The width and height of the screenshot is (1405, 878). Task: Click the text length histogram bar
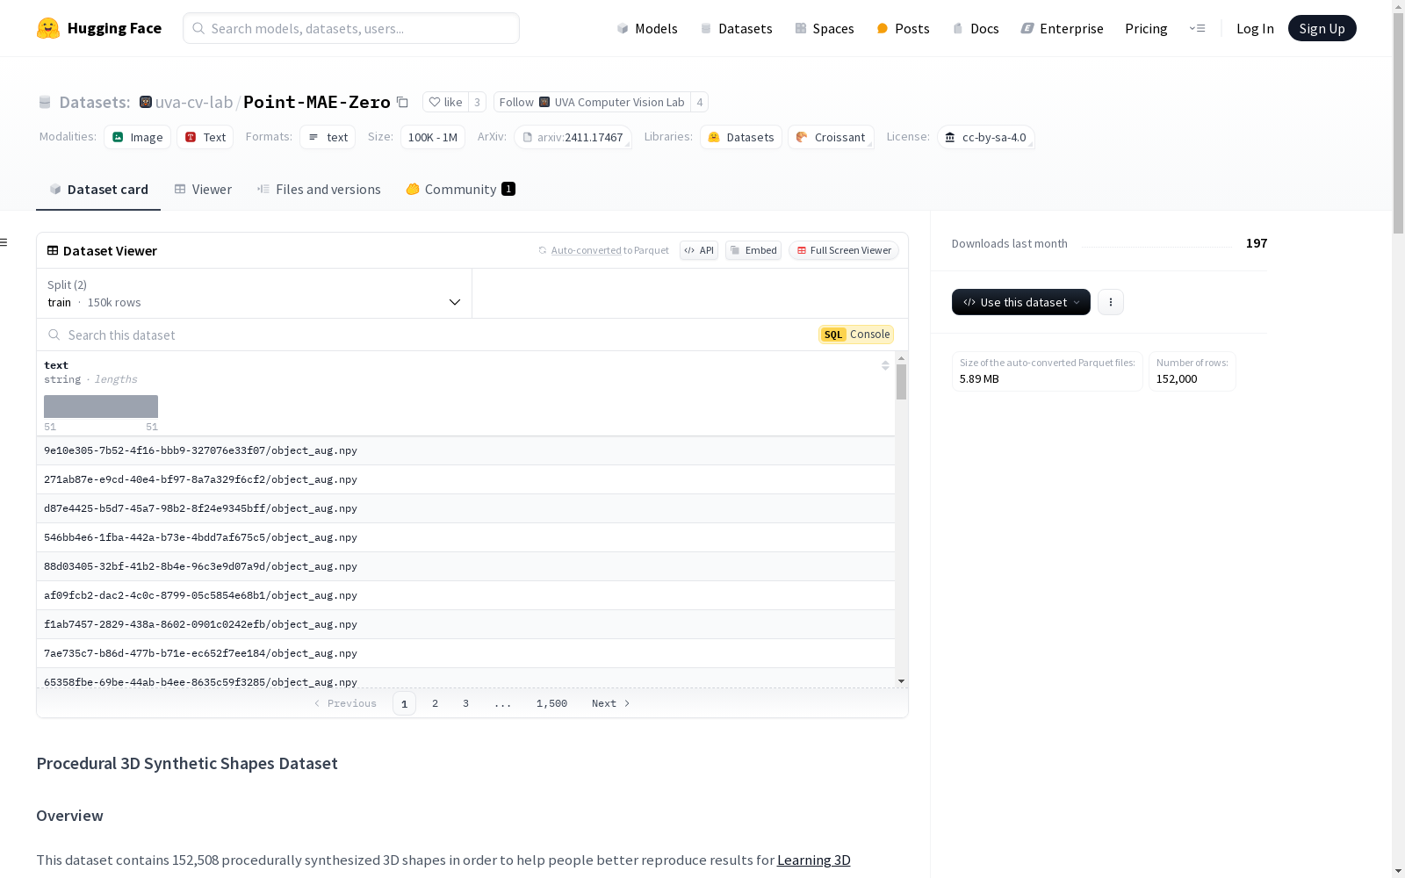pyautogui.click(x=101, y=407)
